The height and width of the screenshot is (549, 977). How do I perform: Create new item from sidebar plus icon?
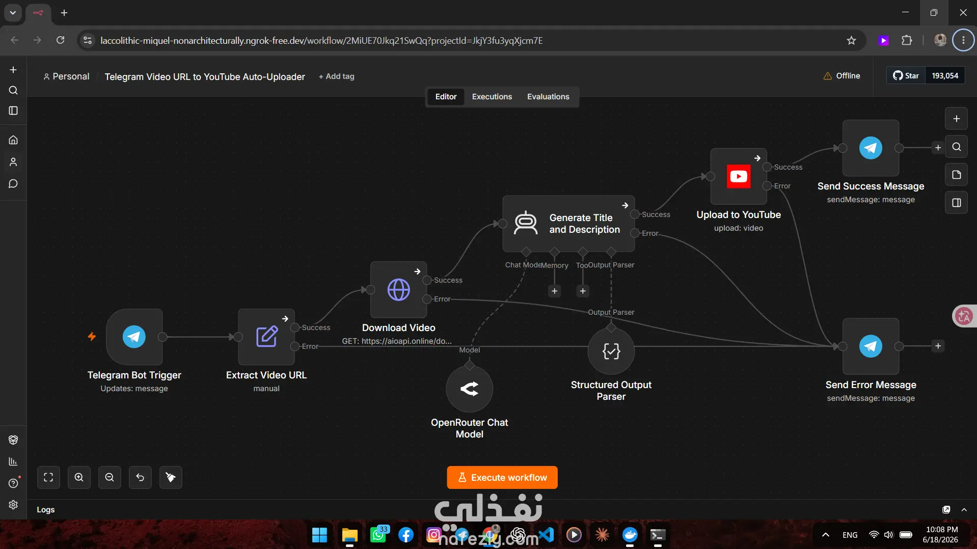[13, 70]
